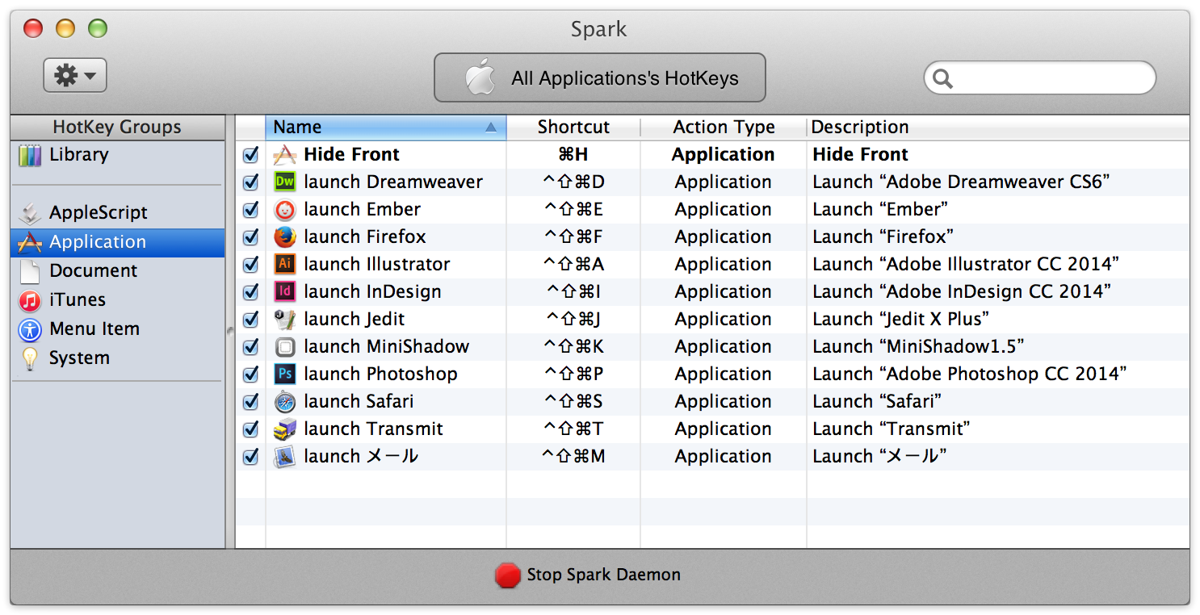Click the Action Type column header
1200x615 pixels.
tap(724, 128)
